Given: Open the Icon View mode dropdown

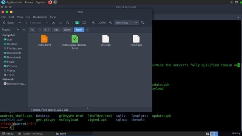Looking at the screenshot, I should 127,23.
